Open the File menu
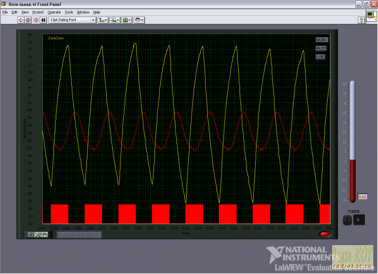378x274 pixels. [5, 12]
